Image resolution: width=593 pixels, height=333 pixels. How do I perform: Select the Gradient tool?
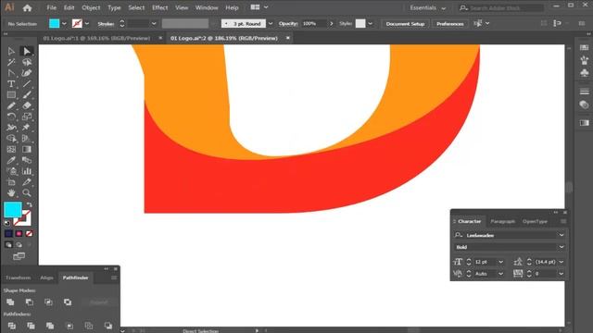tap(27, 150)
